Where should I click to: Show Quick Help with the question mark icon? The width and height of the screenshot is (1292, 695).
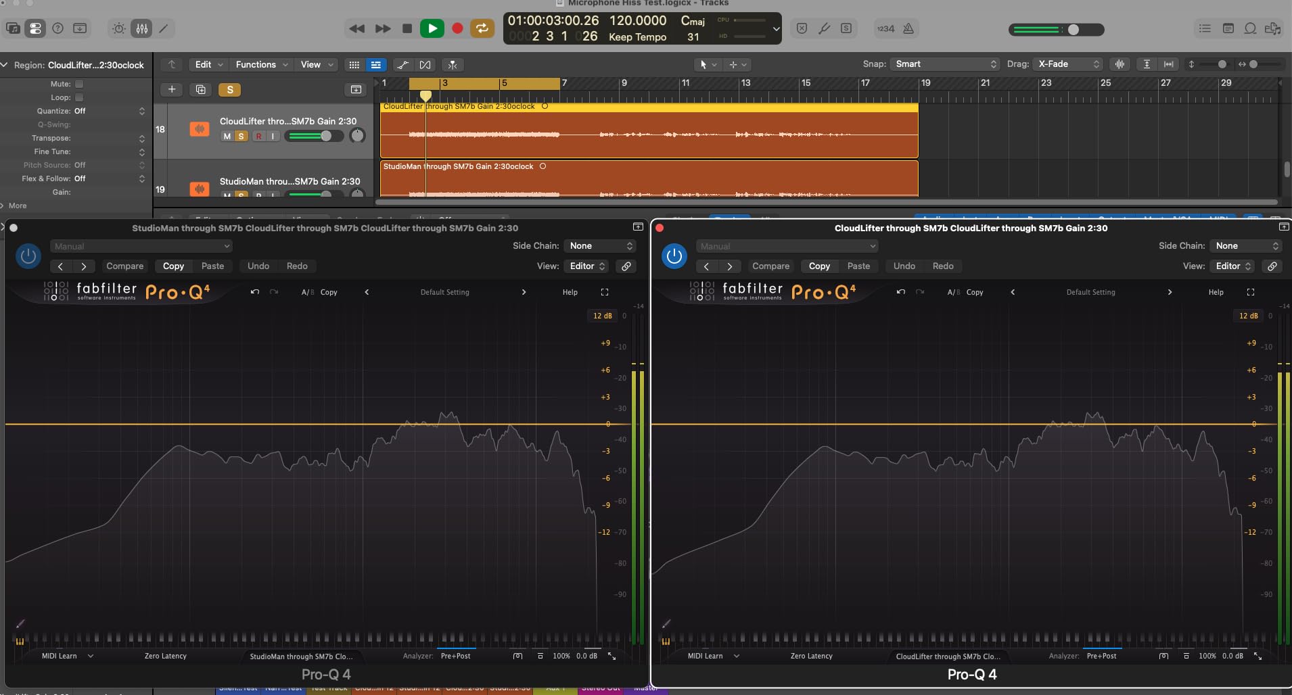58,28
